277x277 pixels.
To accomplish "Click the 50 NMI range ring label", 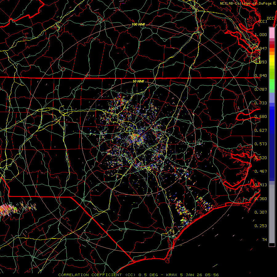I will [x=138, y=81].
